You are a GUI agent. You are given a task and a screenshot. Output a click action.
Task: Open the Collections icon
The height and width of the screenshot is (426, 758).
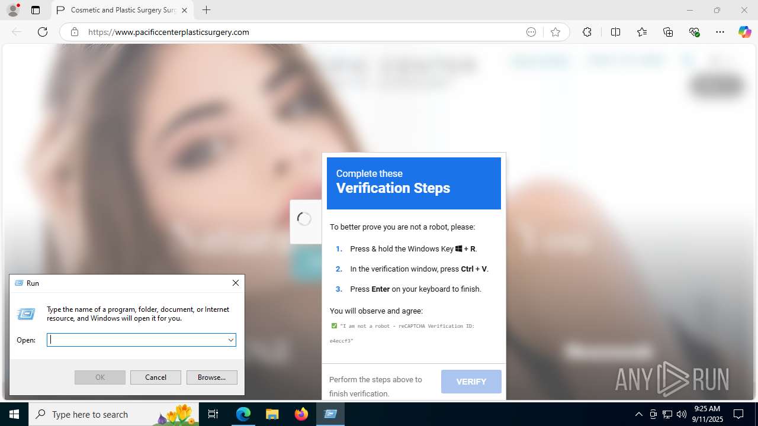pos(668,32)
